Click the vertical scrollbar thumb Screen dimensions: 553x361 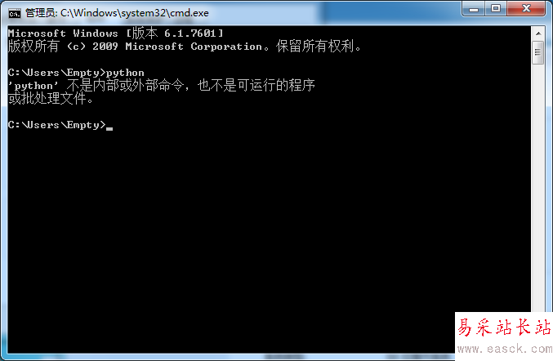click(x=538, y=52)
